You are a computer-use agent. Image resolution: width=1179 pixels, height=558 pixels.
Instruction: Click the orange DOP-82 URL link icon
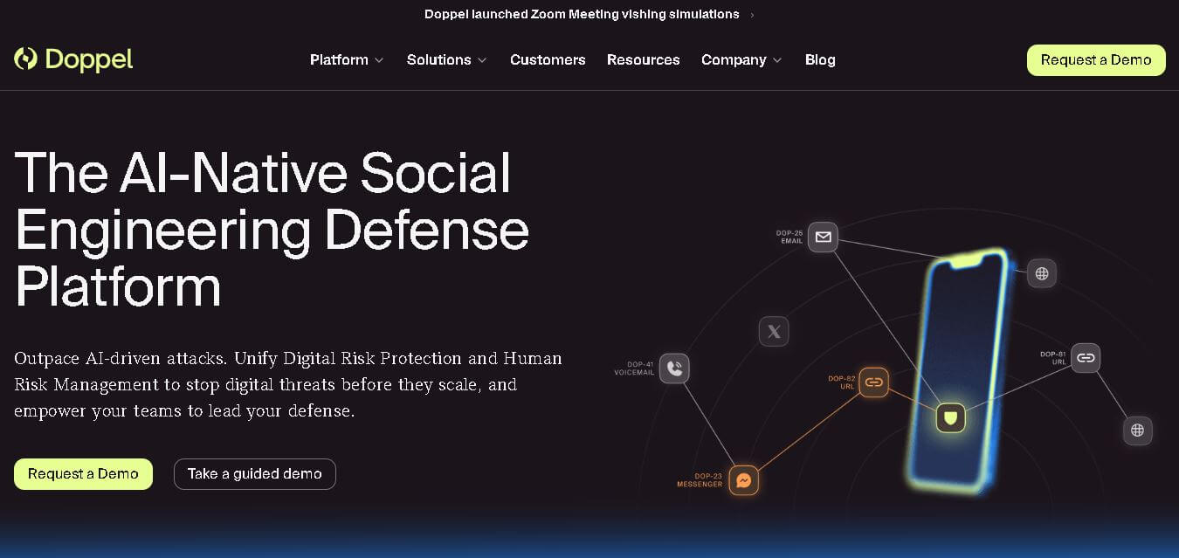873,382
